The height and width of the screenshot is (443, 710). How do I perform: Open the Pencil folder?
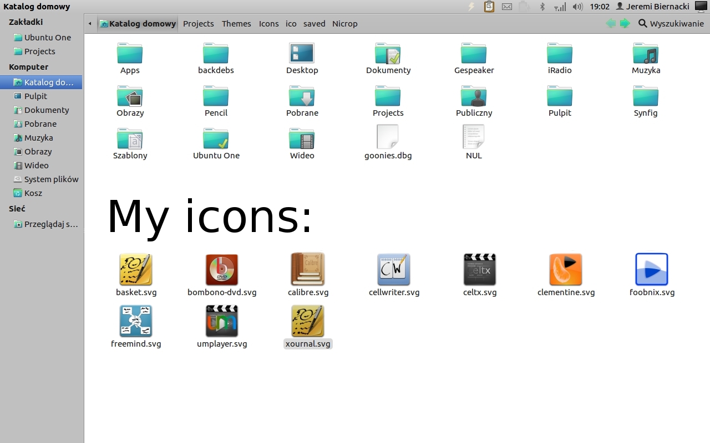(216, 96)
